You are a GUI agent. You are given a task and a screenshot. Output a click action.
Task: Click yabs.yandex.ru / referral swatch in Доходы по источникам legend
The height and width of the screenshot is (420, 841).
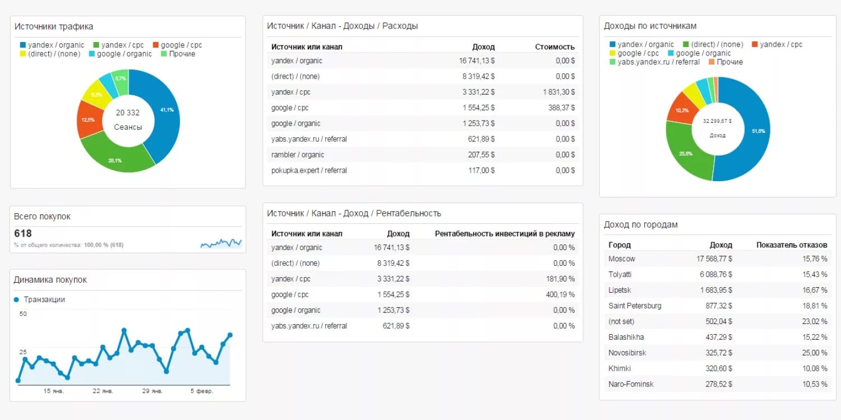[x=612, y=62]
